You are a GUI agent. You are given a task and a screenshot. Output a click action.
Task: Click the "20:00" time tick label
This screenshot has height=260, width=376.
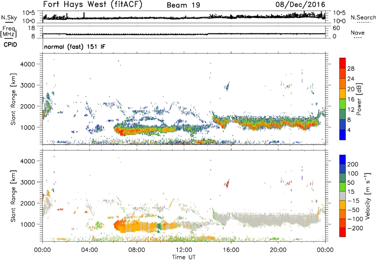pos(278,250)
